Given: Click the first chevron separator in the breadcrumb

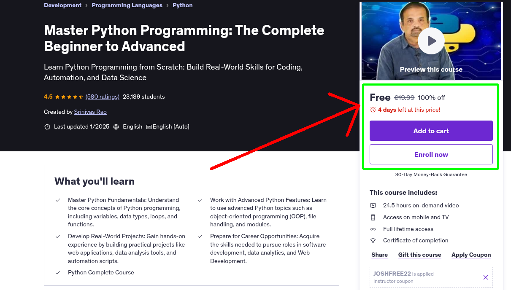Looking at the screenshot, I should tap(87, 5).
